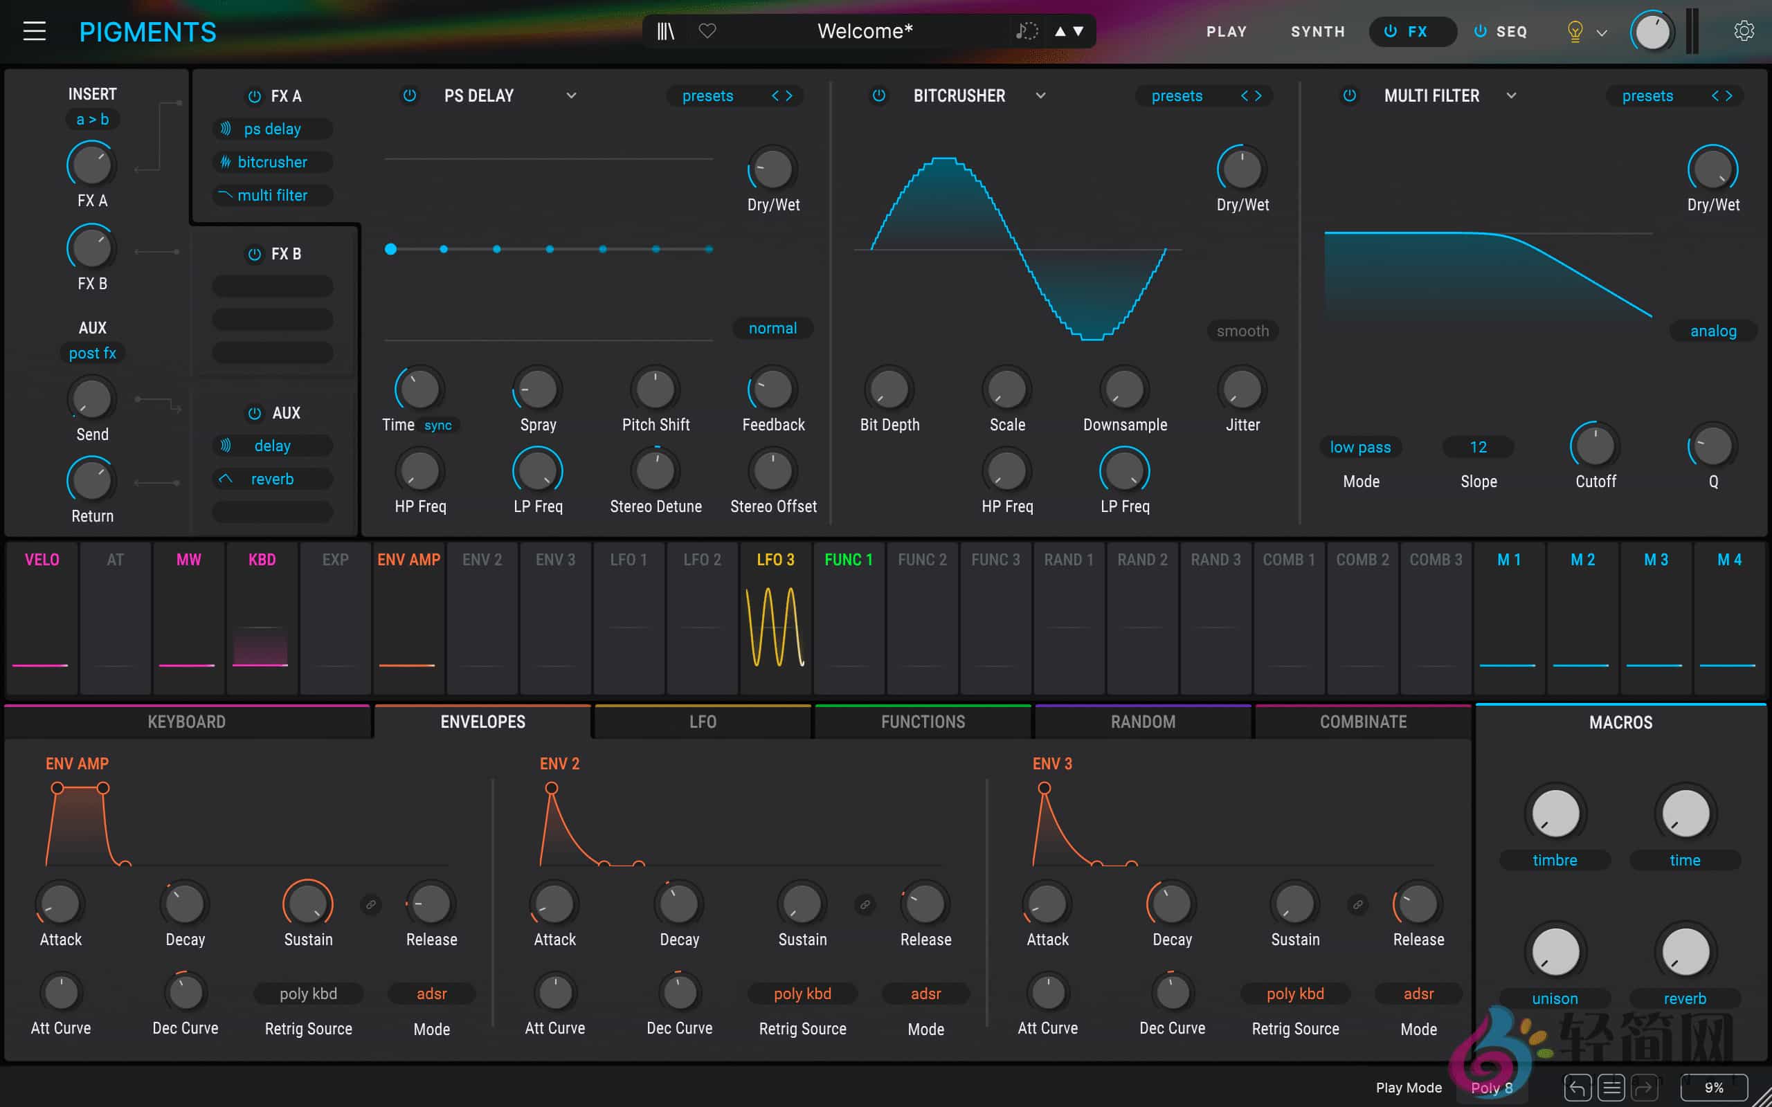The image size is (1772, 1107).
Task: Click the undo arrow at bottom right
Action: (1580, 1087)
